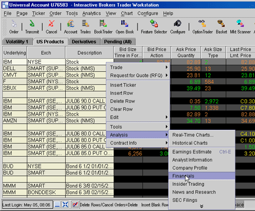Expand the Trade submenu
The height and width of the screenshot is (211, 255).
point(138,67)
